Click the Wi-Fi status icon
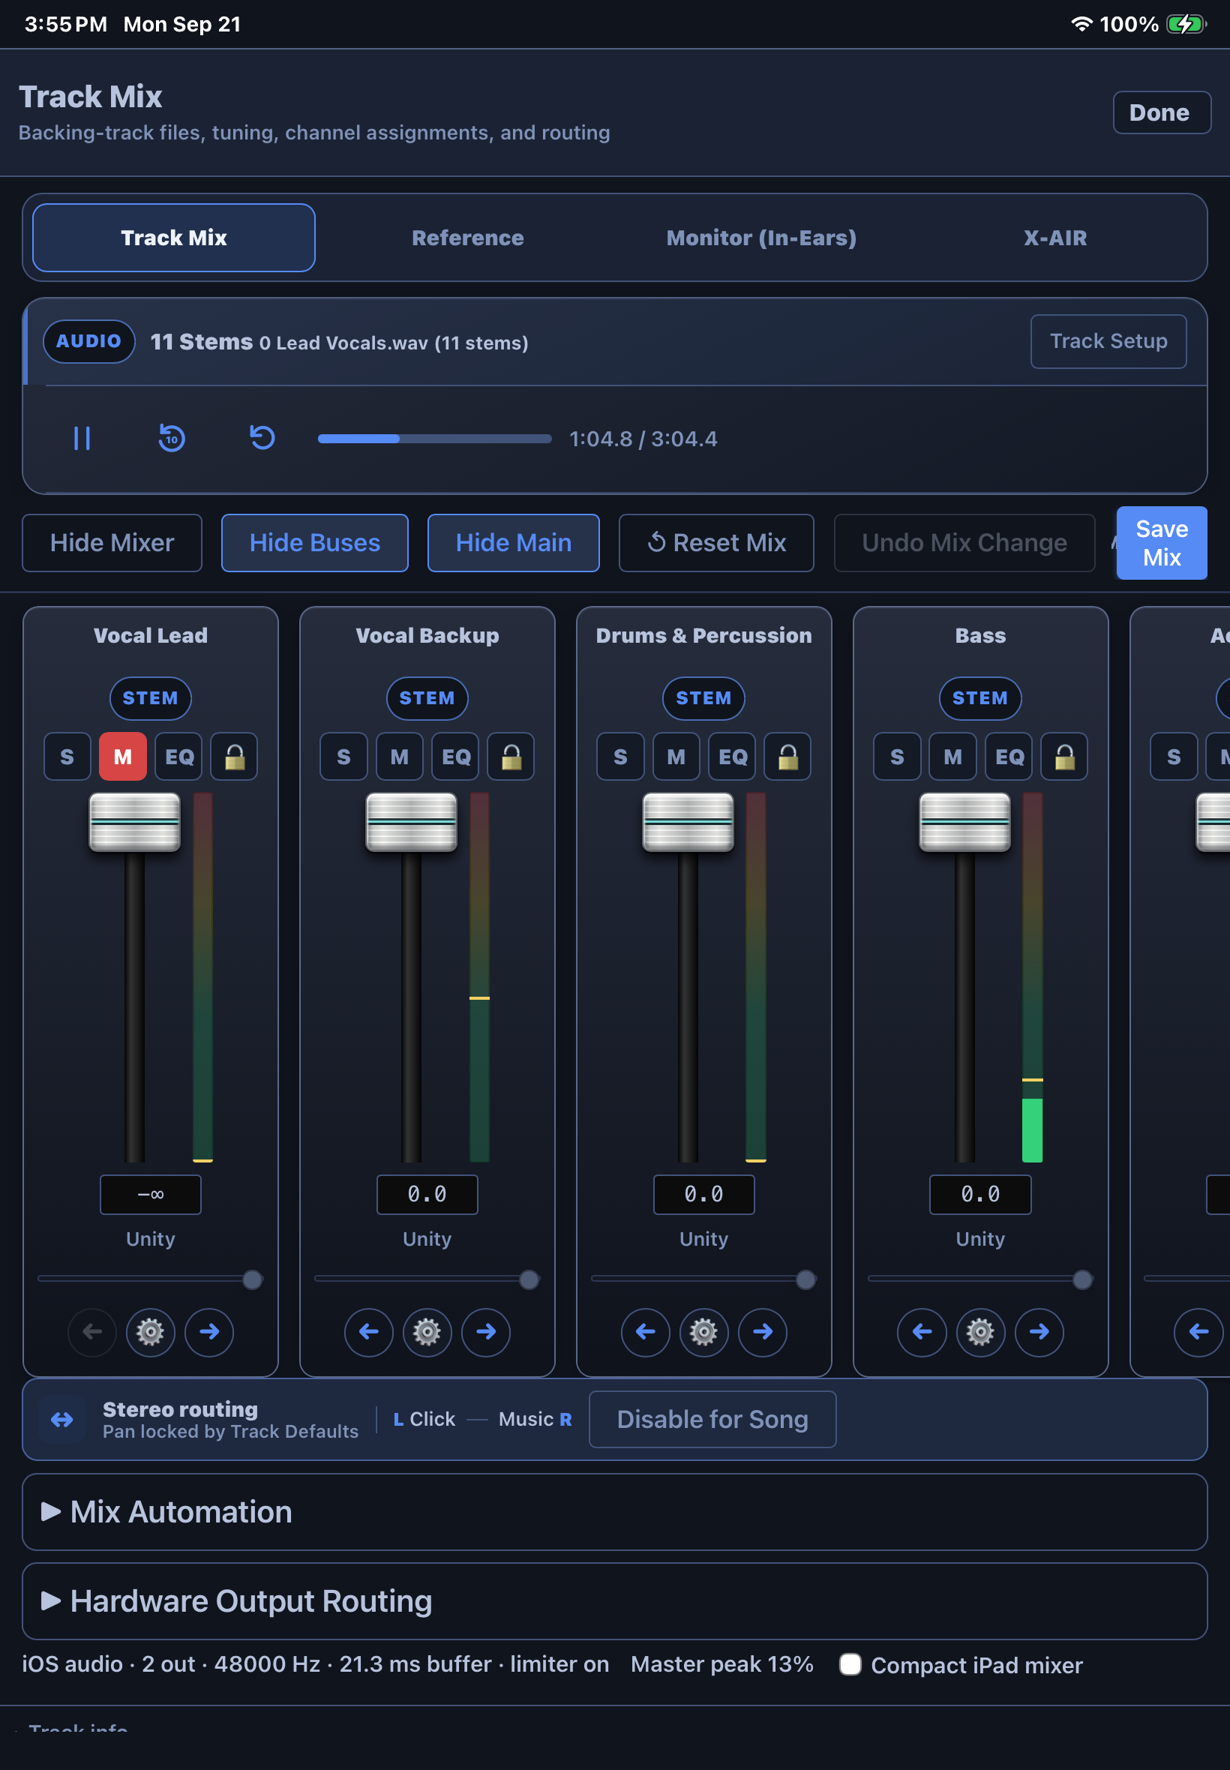 point(1081,24)
